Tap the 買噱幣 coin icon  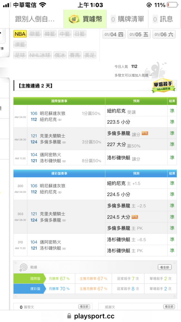[x=74, y=19]
